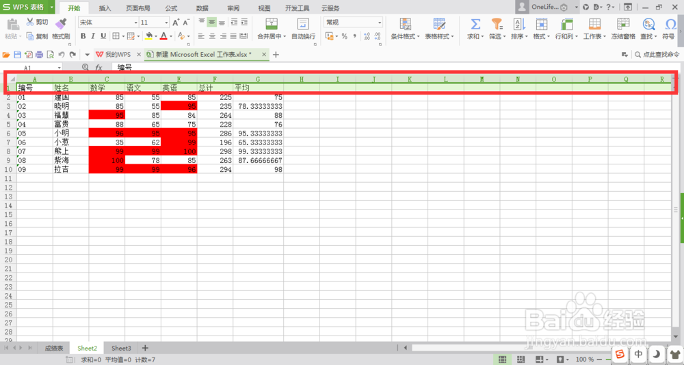
Task: Click the select-all corner of the grid
Action: (12, 79)
